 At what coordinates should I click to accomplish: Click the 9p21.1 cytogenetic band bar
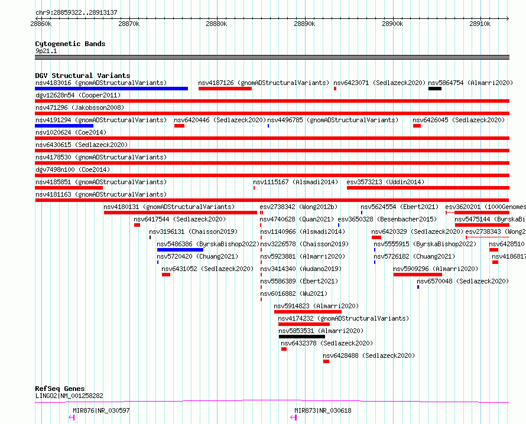point(272,57)
